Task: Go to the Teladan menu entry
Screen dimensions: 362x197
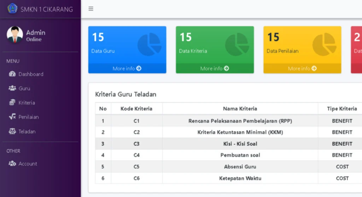Action: (x=27, y=131)
